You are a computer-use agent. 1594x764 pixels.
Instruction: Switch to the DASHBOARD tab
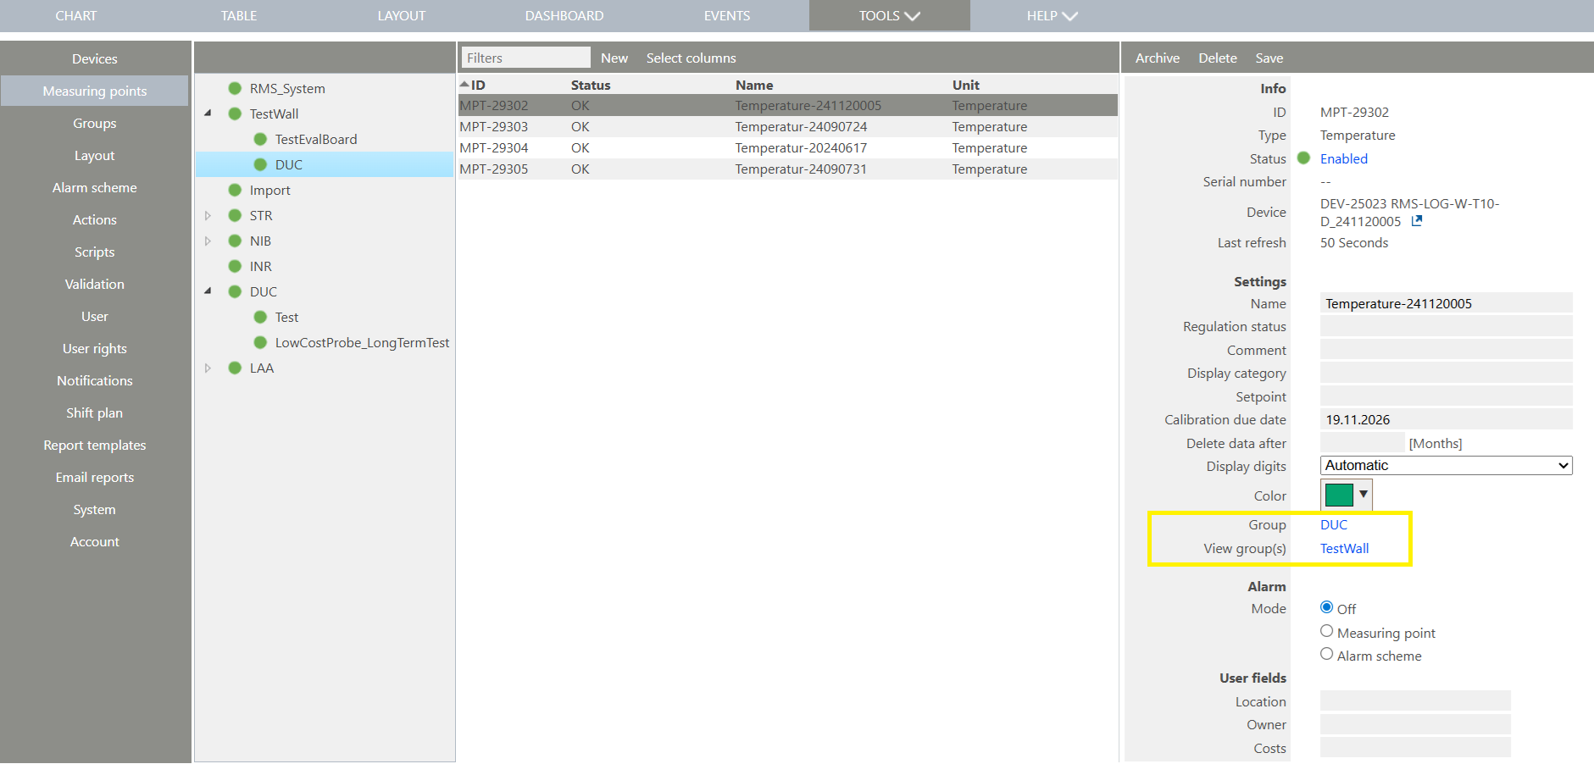coord(564,15)
